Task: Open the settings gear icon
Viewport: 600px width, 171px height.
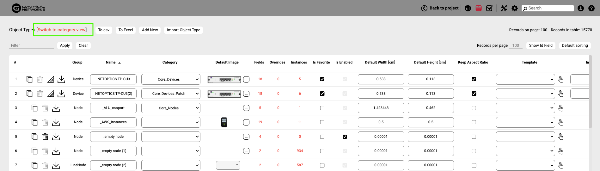Action: tap(515, 8)
